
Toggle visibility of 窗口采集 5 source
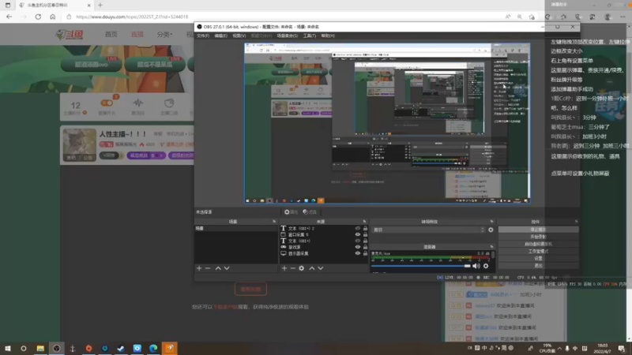pos(358,234)
